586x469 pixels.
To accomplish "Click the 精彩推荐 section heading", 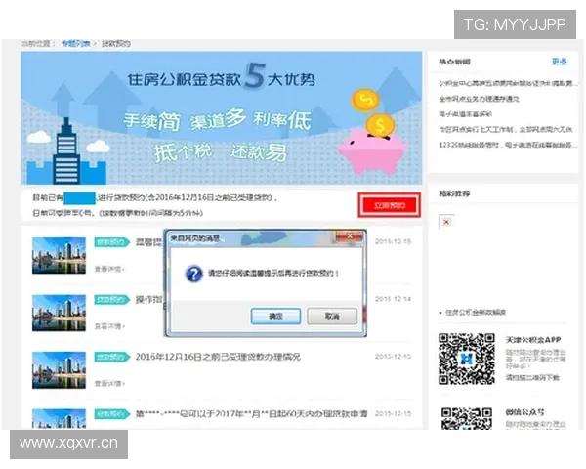I will pos(454,193).
